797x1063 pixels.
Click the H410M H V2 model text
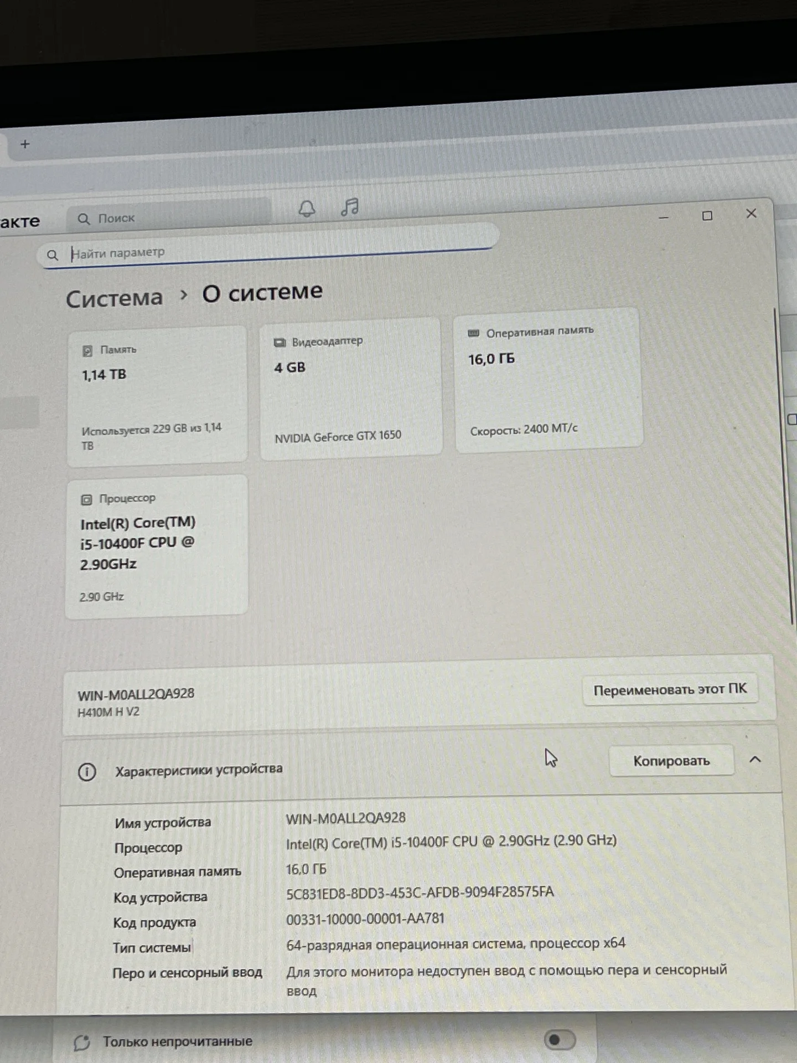click(x=108, y=712)
